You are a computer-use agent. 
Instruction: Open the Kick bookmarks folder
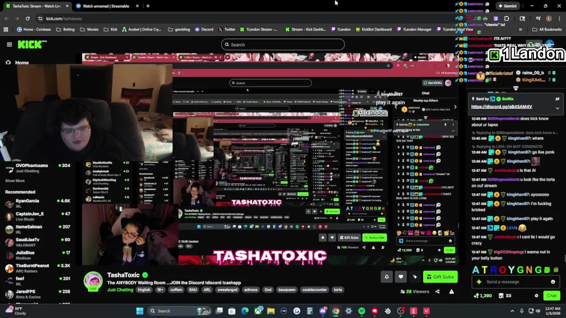111,30
